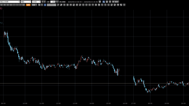Select circle tool next to rectangle tool
The width and height of the screenshot is (189, 106).
(x=86, y=5)
